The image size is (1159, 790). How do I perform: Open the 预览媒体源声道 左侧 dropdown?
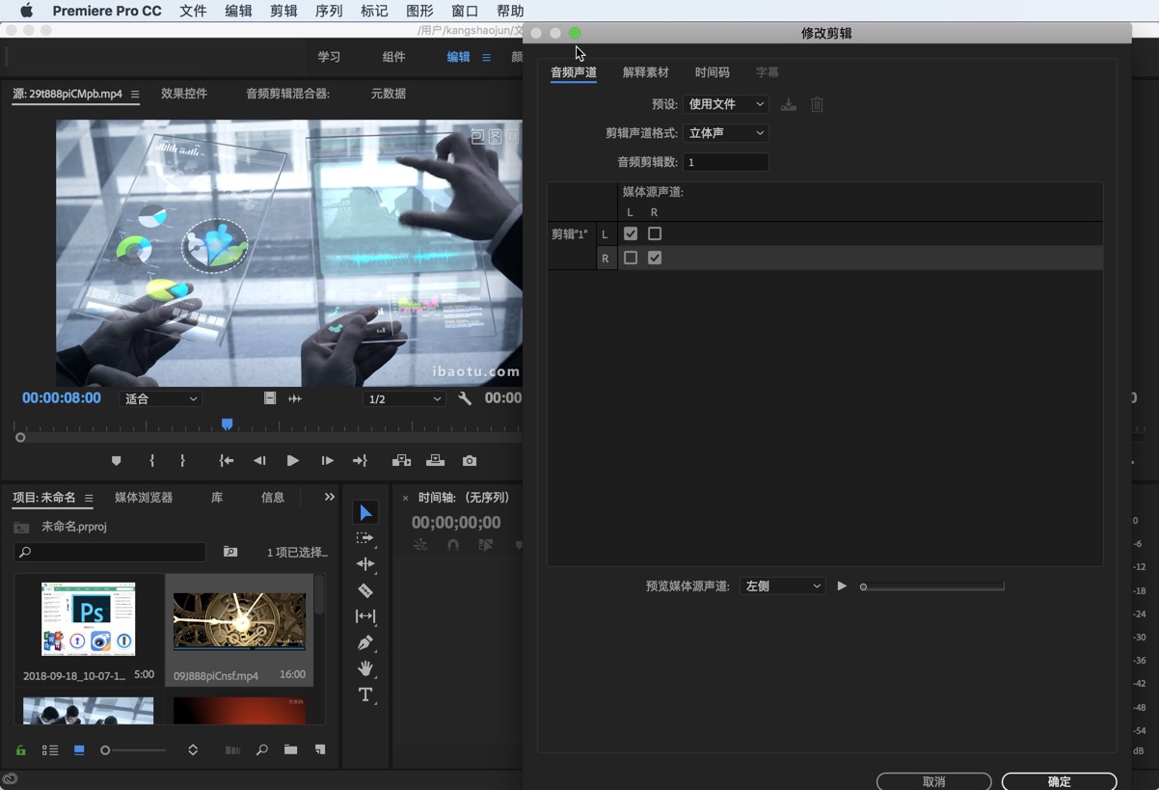coord(782,586)
